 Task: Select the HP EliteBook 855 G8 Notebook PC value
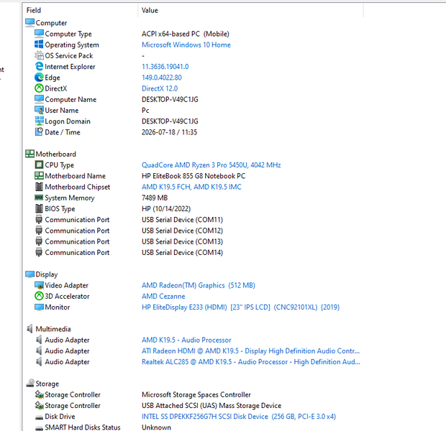tap(194, 175)
